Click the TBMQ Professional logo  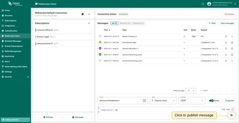click(x=15, y=4)
